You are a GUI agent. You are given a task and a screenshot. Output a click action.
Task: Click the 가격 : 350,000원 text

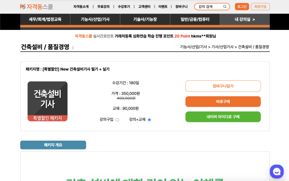point(126,94)
